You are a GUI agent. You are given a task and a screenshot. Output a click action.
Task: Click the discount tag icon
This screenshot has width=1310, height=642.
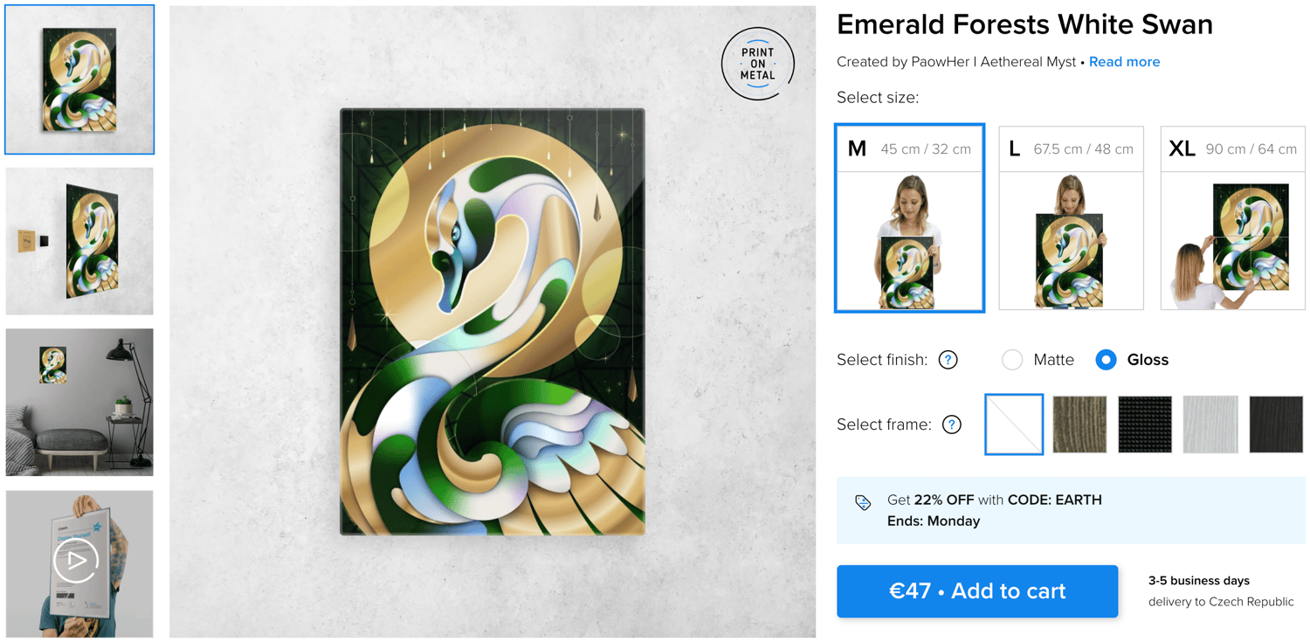[863, 502]
